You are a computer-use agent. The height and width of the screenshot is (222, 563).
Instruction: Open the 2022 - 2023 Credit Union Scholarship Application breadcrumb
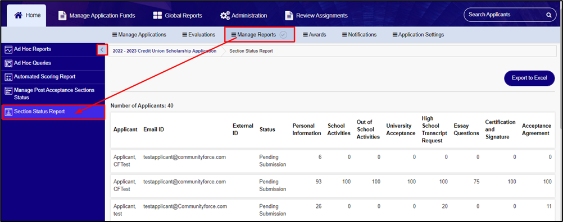point(165,51)
